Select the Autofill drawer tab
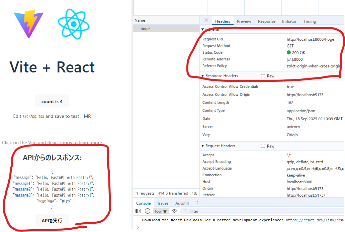The width and height of the screenshot is (345, 232). tap(182, 203)
